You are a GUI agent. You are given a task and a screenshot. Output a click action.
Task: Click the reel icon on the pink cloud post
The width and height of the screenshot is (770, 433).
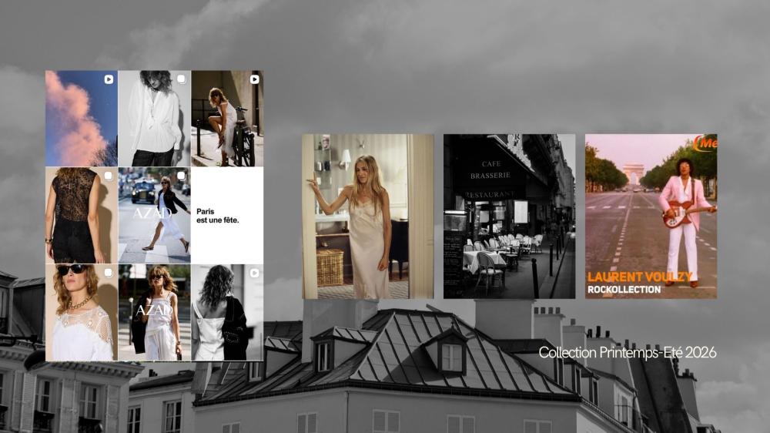coord(109,79)
